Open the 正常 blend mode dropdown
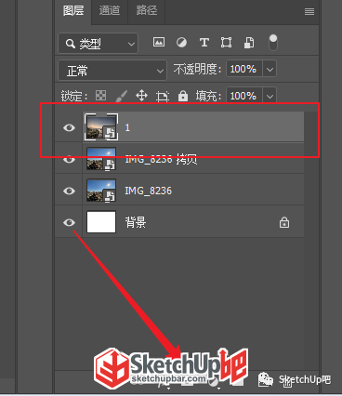The height and width of the screenshot is (396, 342). click(112, 71)
